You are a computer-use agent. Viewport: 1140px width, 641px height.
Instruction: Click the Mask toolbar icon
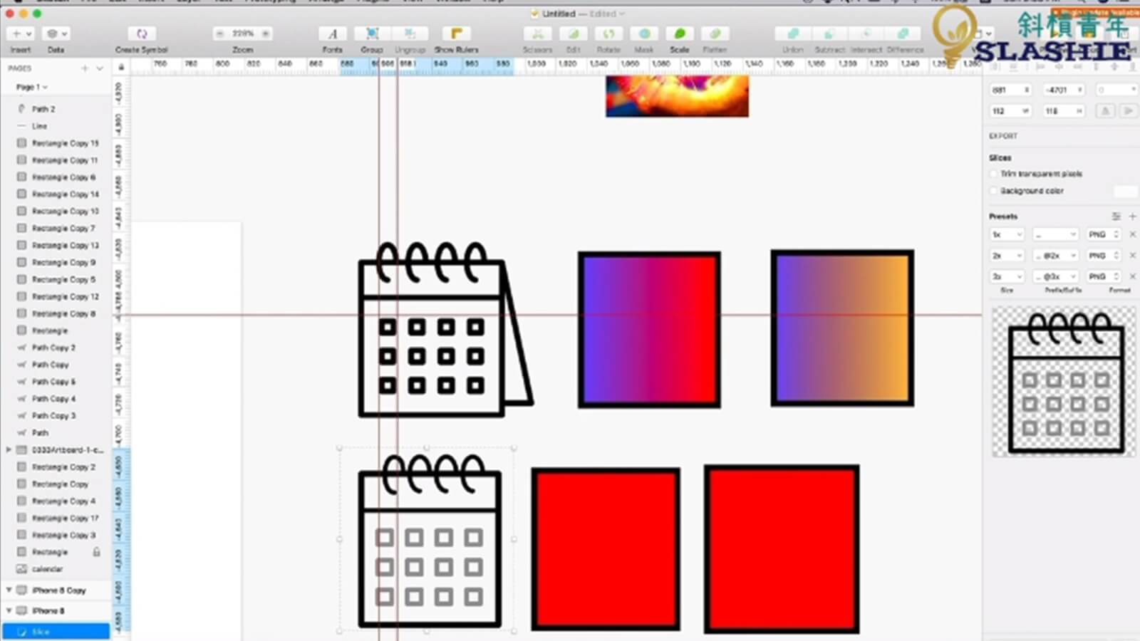[644, 33]
